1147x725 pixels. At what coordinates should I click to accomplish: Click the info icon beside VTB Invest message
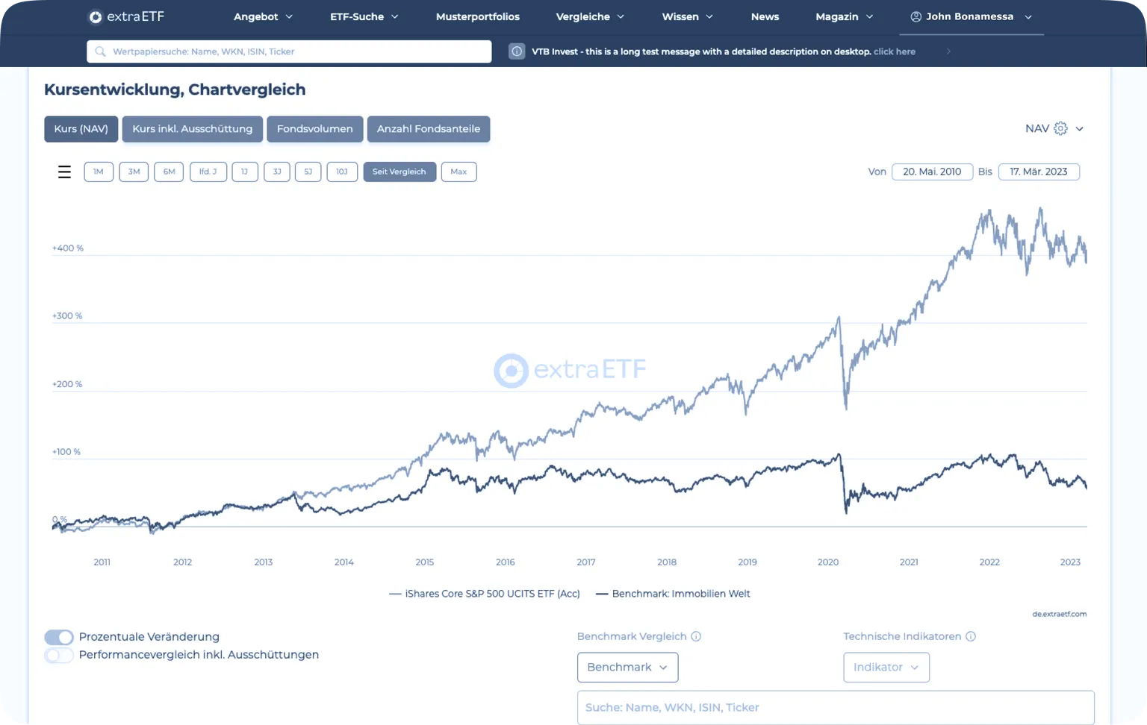coord(517,51)
